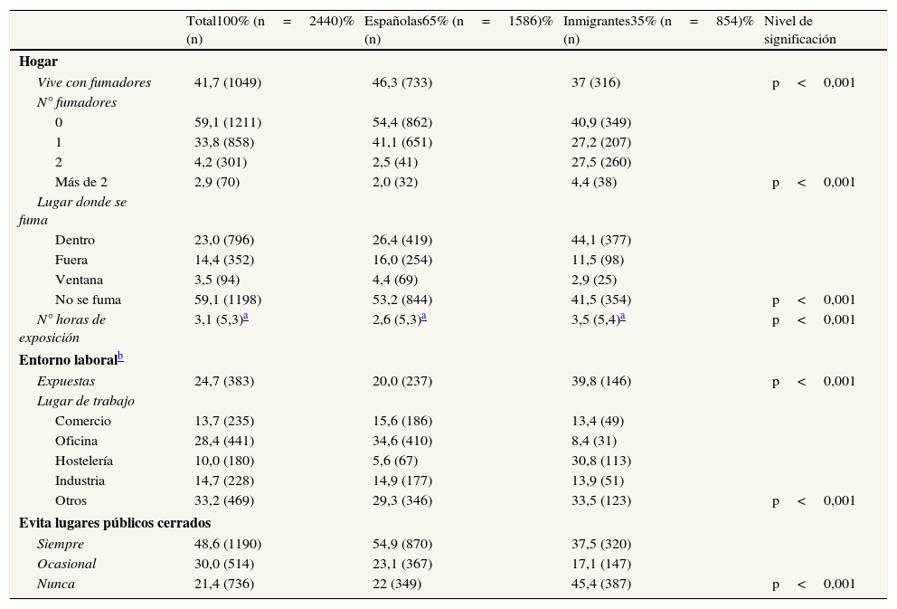Select the Oficina row label
This screenshot has height=609, width=897.
tap(78, 441)
